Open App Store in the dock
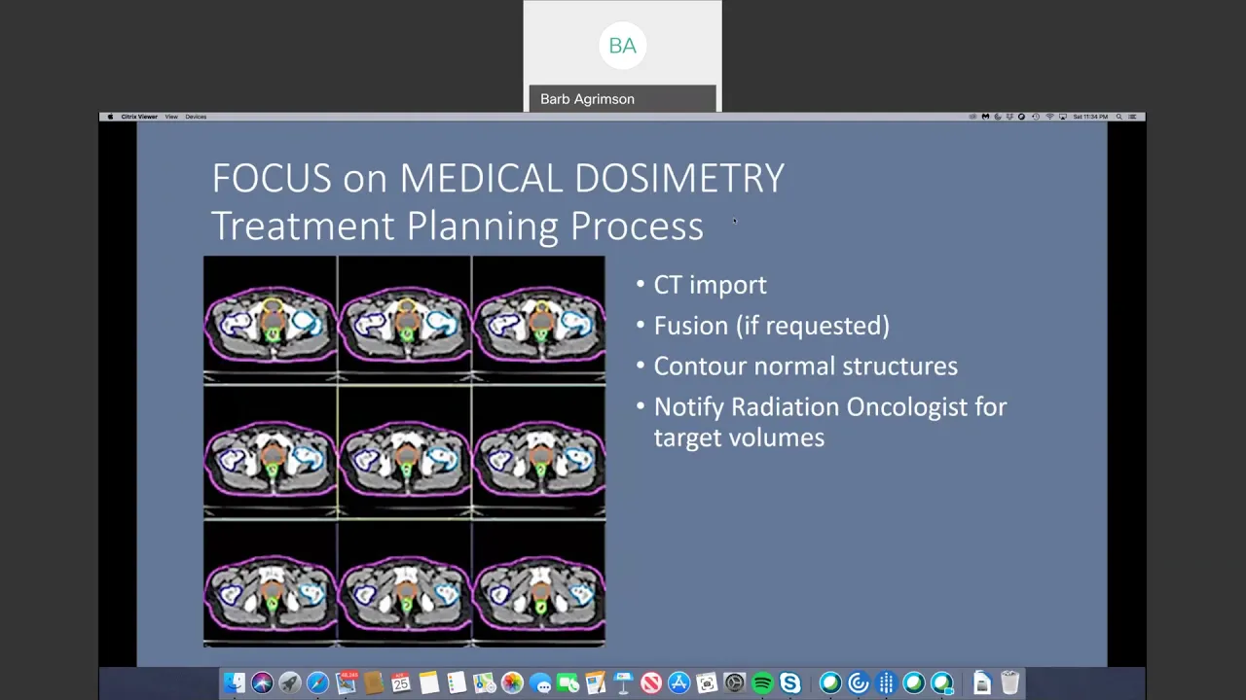This screenshot has height=700, width=1246. click(x=679, y=683)
